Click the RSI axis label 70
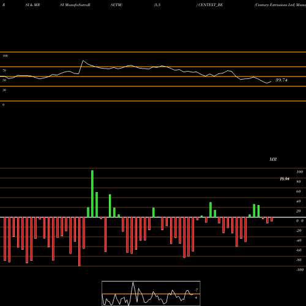 pyautogui.click(x=4, y=70)
